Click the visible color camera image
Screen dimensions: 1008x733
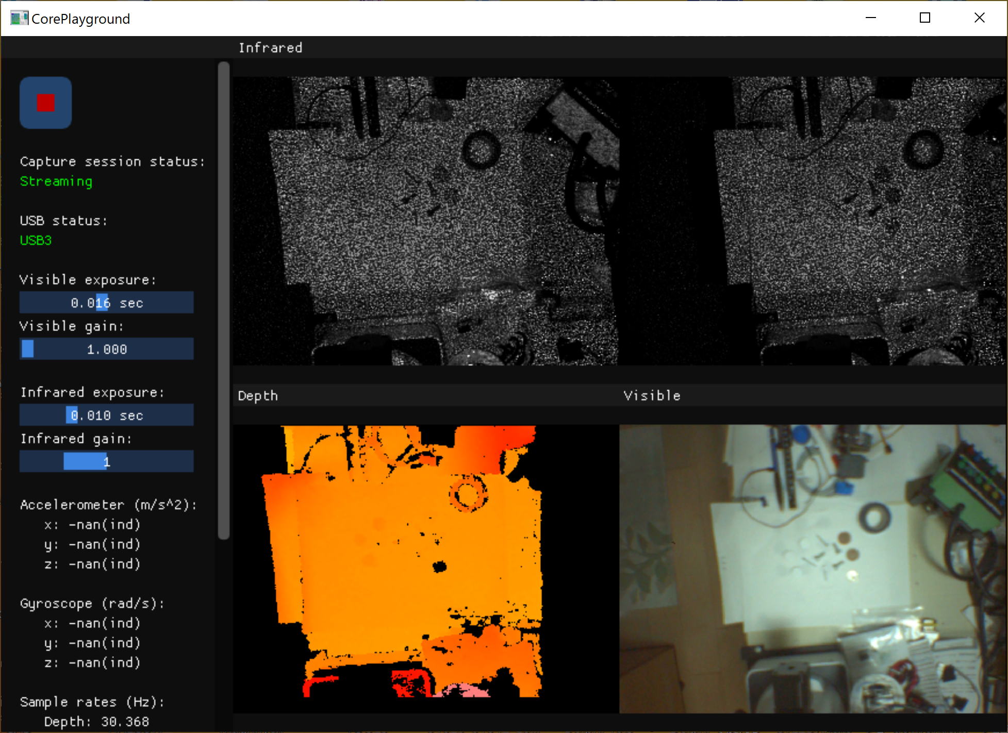point(813,569)
